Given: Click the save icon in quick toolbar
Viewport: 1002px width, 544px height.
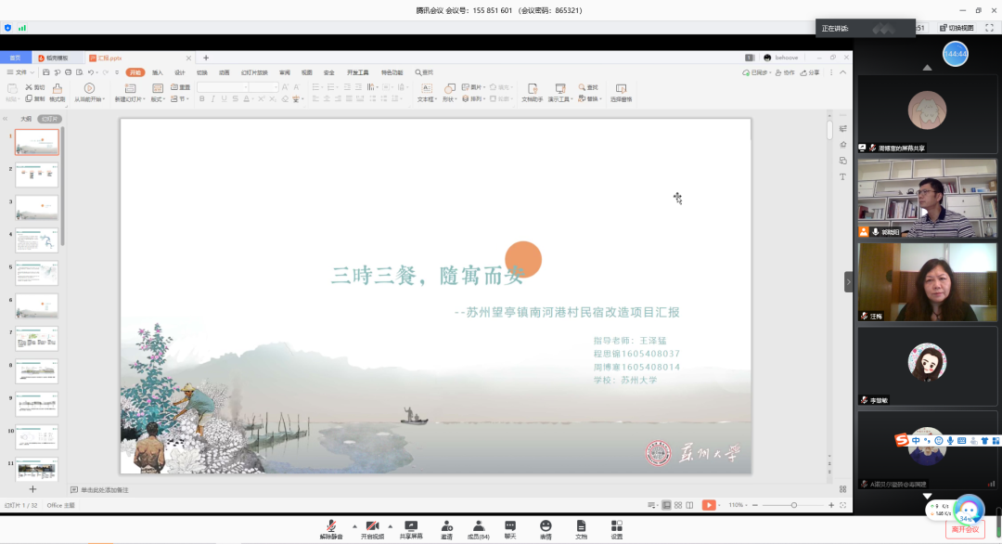Looking at the screenshot, I should 46,72.
